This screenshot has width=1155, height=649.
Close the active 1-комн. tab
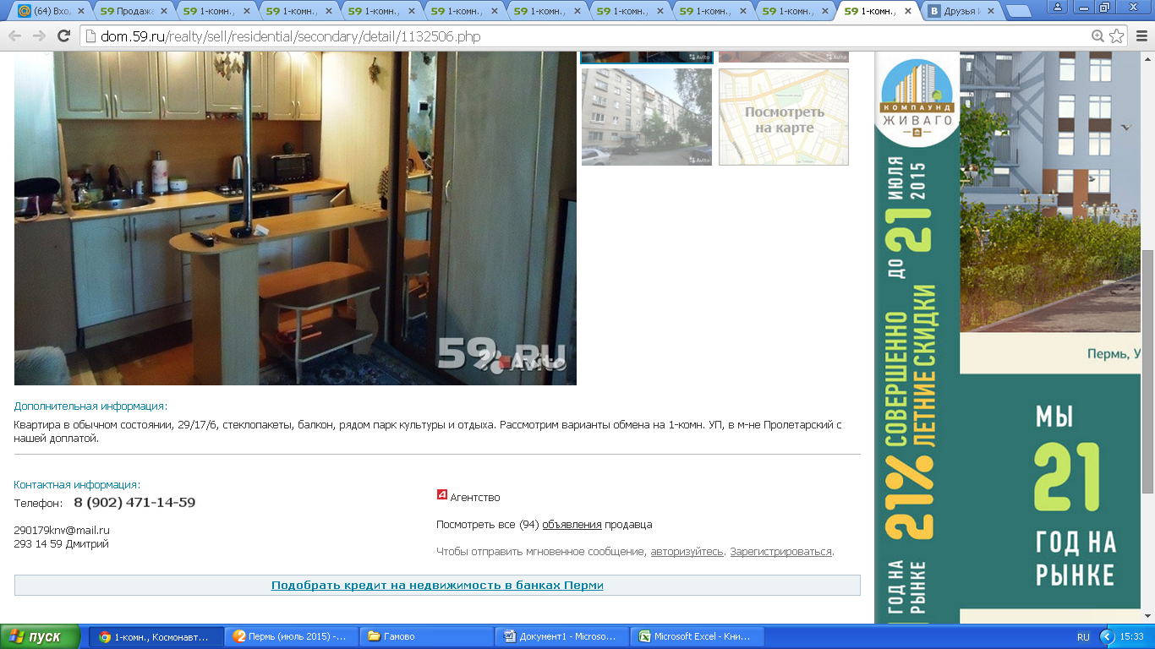(x=908, y=11)
